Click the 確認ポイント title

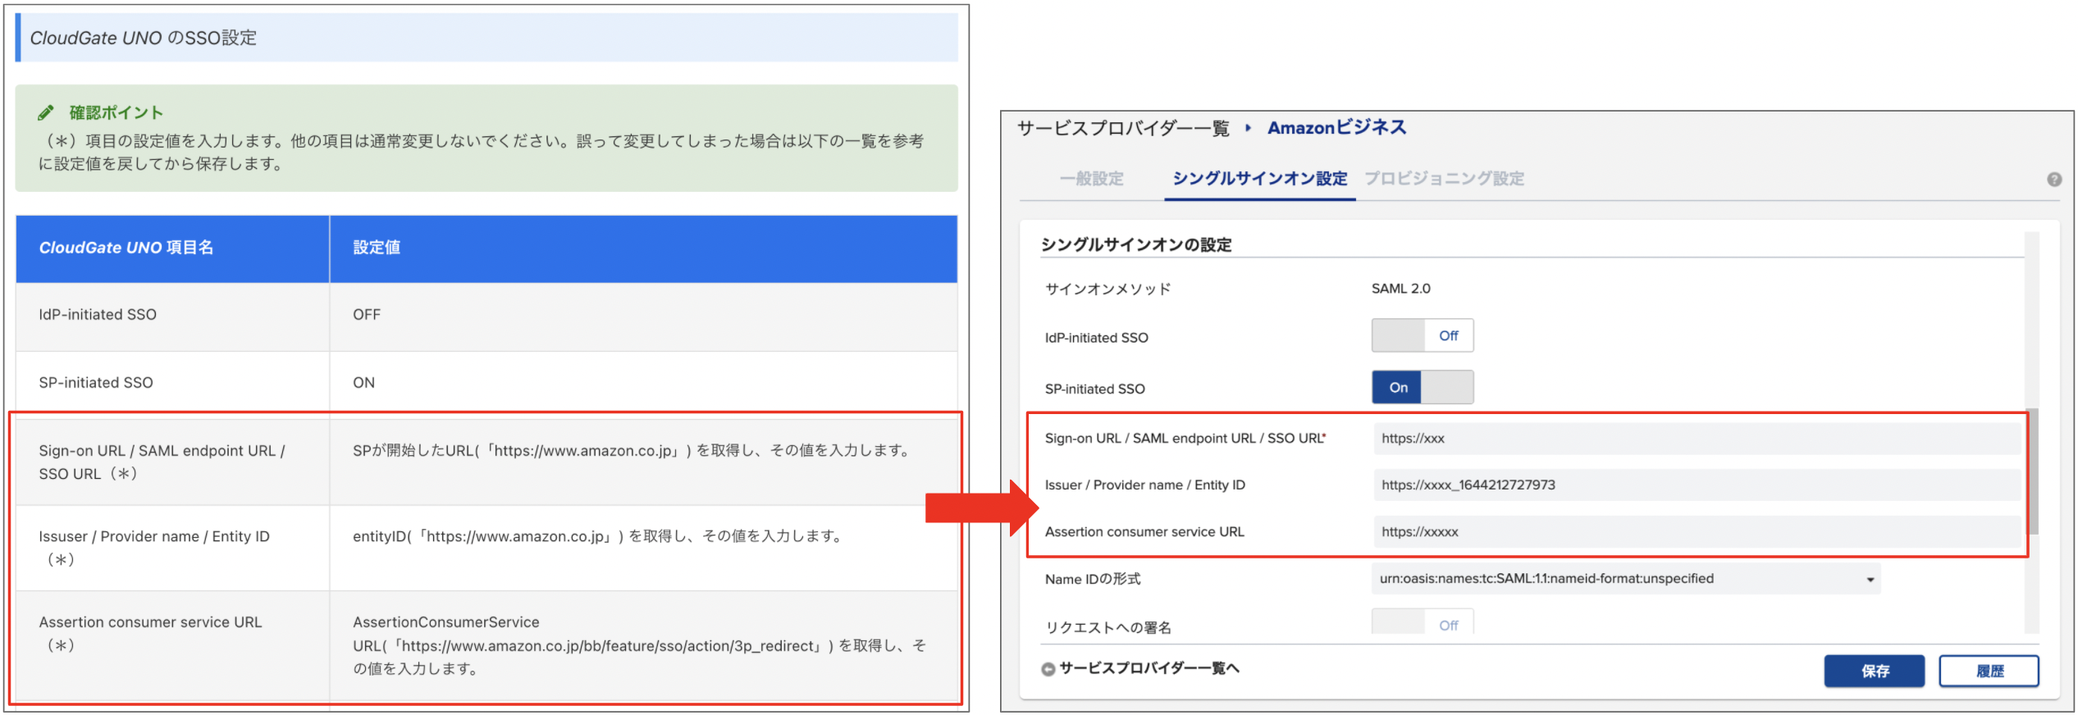point(116,112)
